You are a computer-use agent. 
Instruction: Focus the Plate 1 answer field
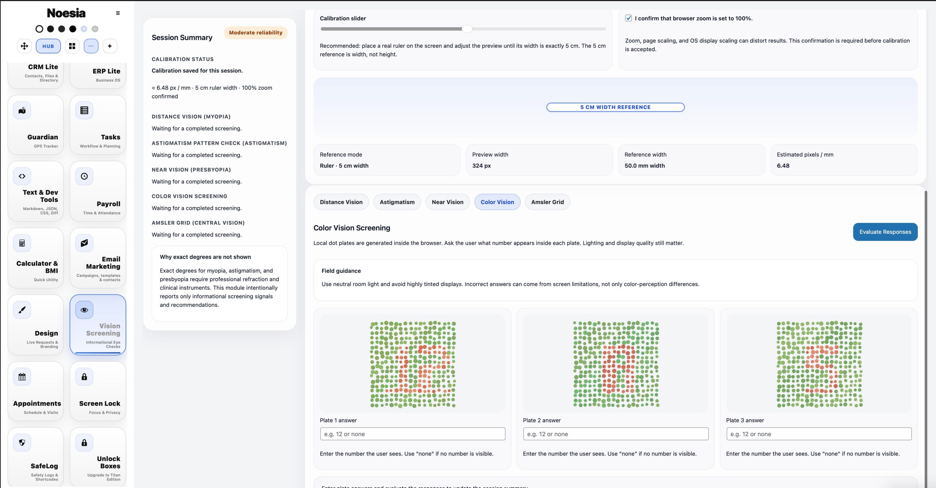tap(412, 434)
